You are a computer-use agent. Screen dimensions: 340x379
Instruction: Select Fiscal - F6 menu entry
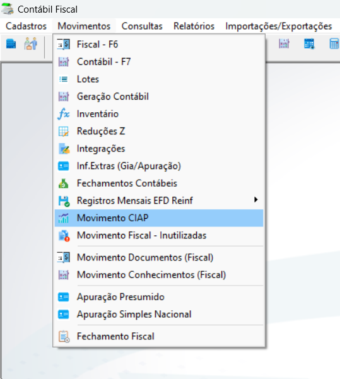tap(159, 45)
